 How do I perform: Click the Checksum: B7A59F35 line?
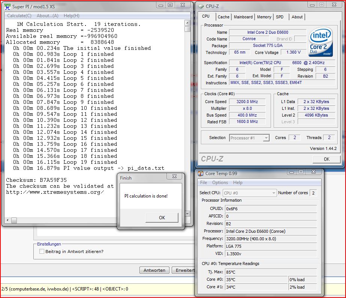(x=36, y=180)
